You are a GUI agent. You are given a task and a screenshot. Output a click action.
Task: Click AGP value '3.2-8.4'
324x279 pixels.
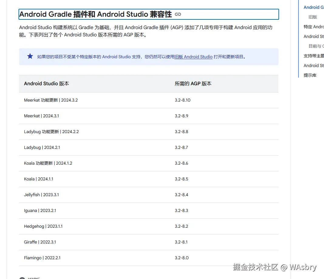pyautogui.click(x=181, y=195)
